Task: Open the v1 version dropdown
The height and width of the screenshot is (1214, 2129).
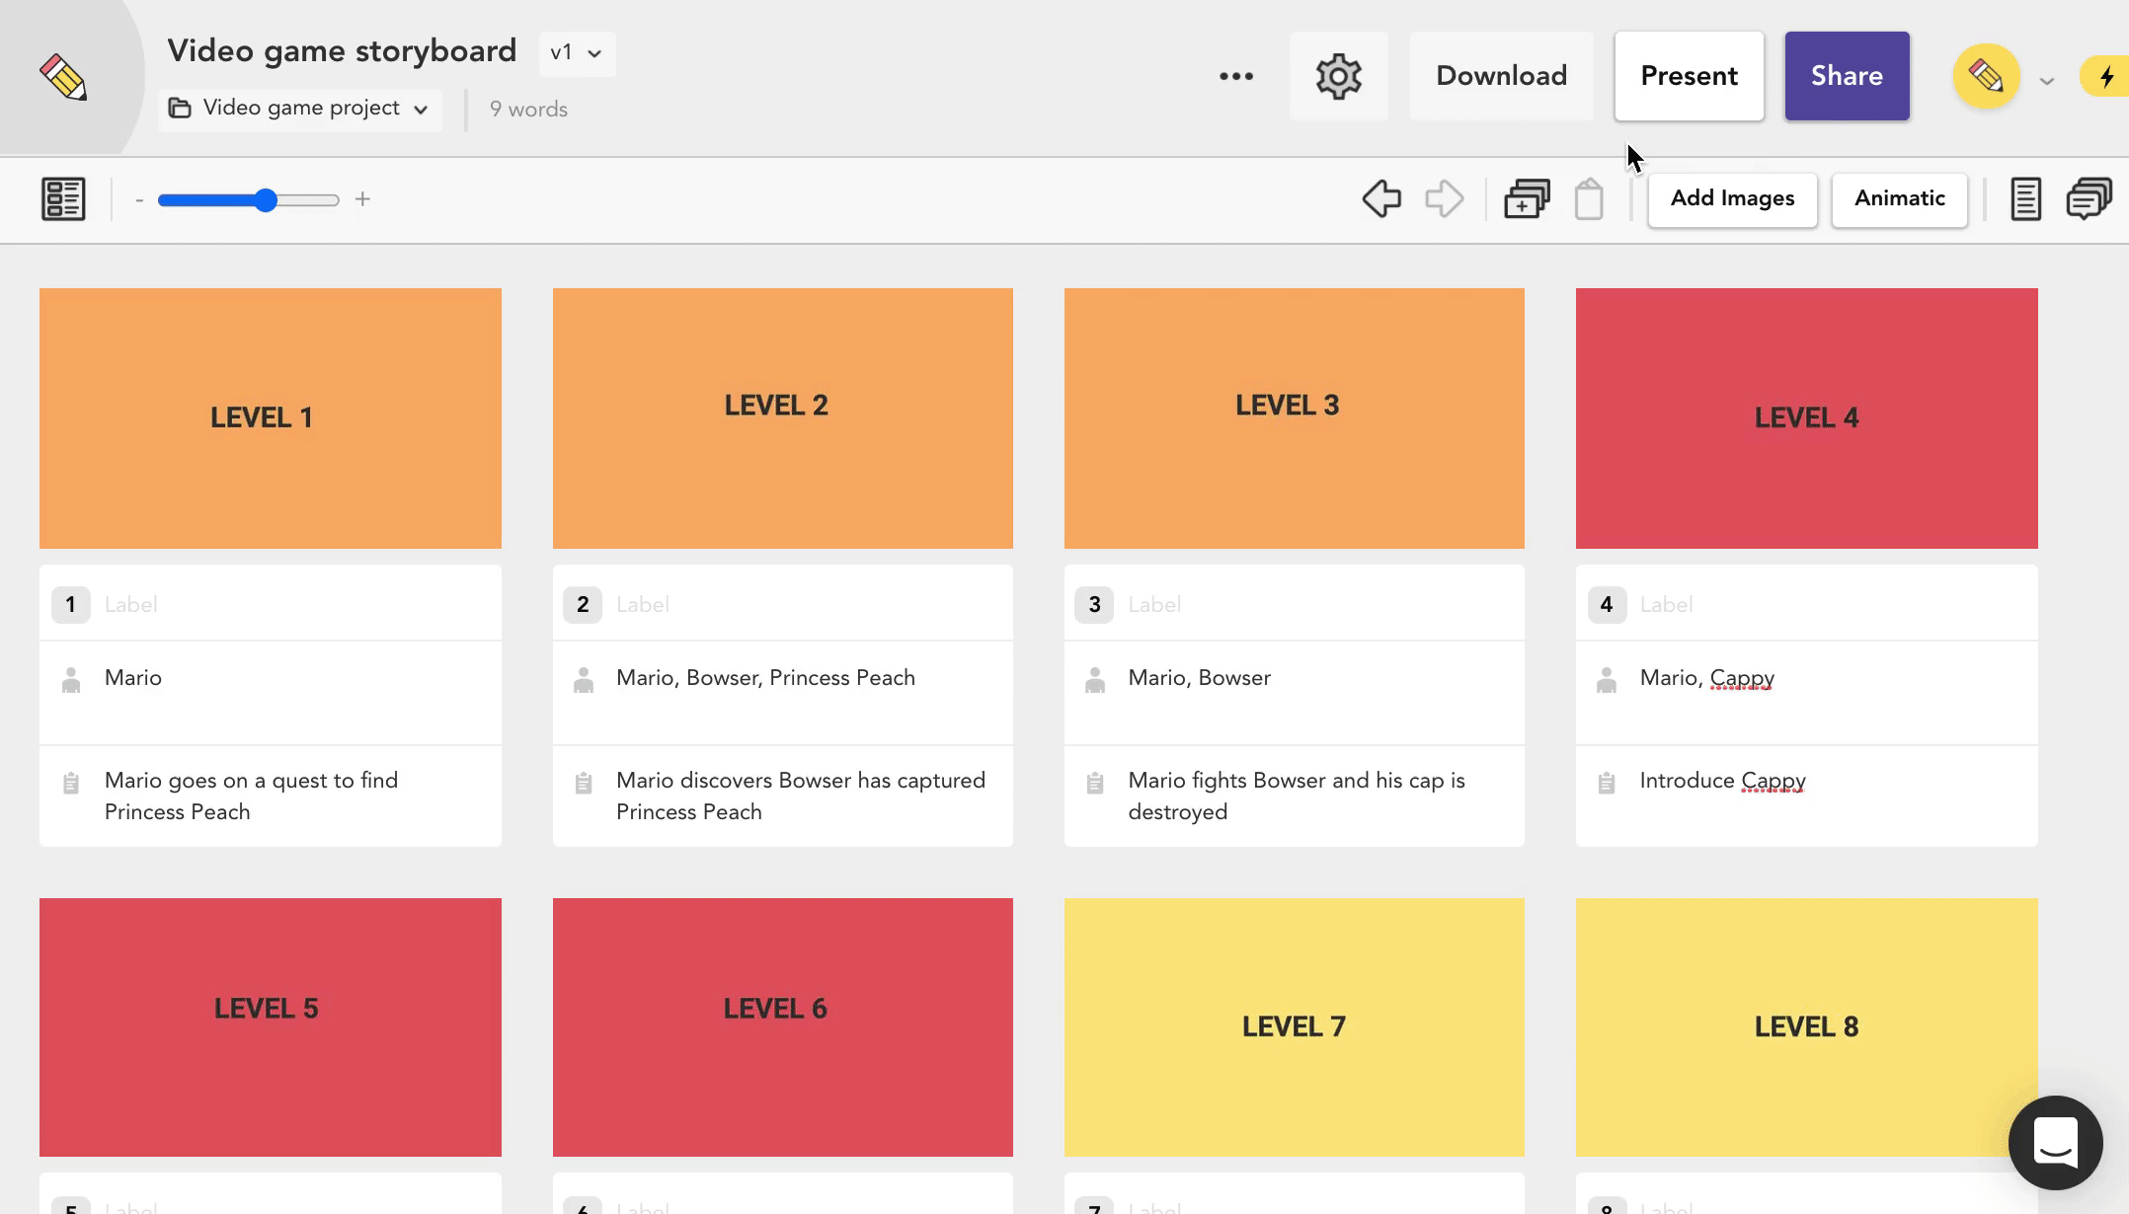Action: (577, 53)
